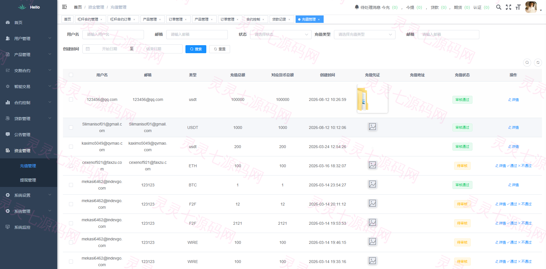
Task: Expand the 用户管理 sidebar menu
Action: [x=29, y=38]
